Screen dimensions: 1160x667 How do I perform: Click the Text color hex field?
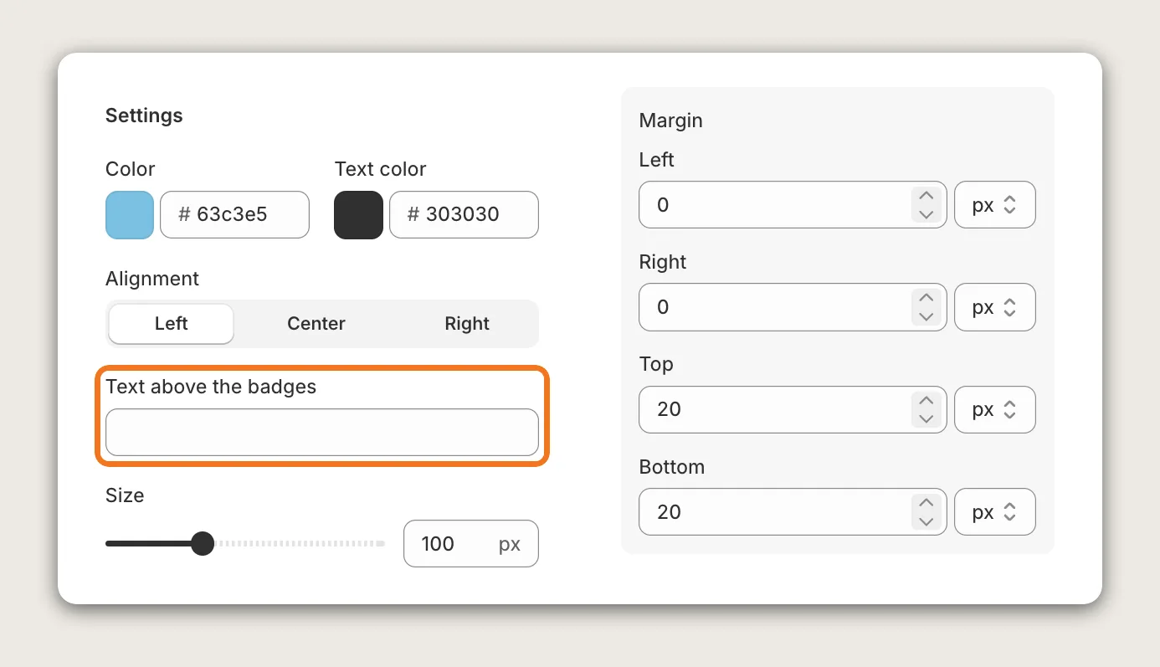tap(464, 215)
